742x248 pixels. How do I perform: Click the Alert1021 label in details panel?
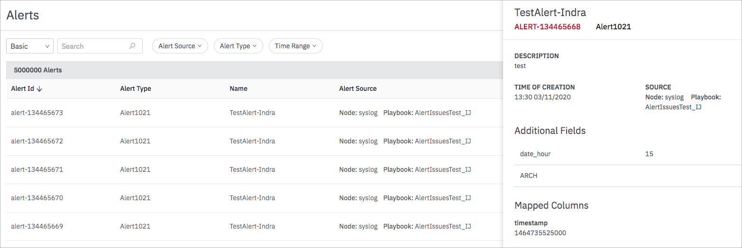[613, 27]
